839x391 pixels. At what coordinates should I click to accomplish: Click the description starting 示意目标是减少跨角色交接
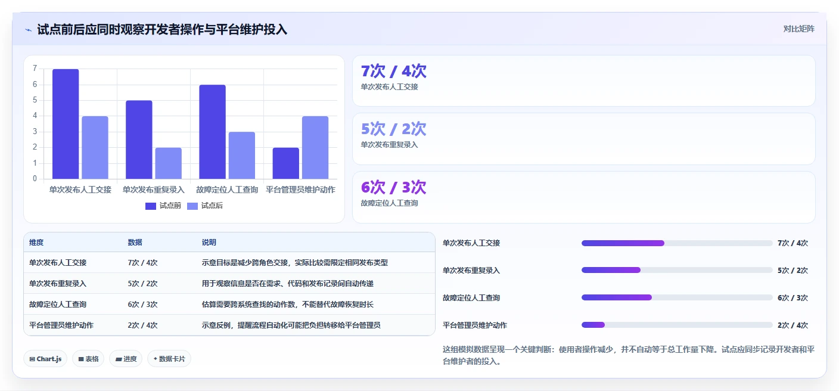(x=295, y=263)
